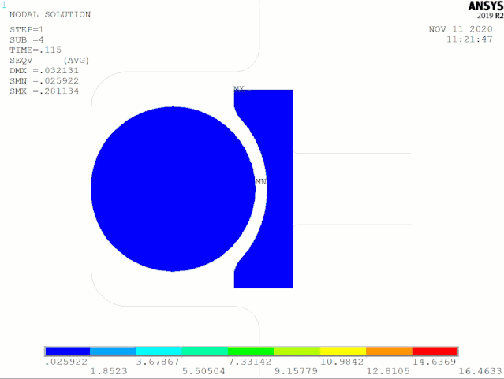
Task: Click the ANSYS logo
Action: click(x=486, y=6)
